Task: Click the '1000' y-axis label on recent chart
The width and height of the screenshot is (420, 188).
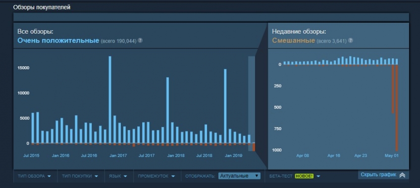Action: coord(277,150)
